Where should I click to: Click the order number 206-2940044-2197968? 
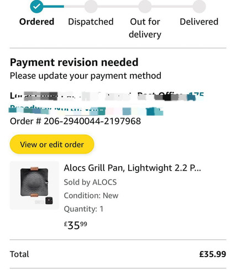(92, 121)
